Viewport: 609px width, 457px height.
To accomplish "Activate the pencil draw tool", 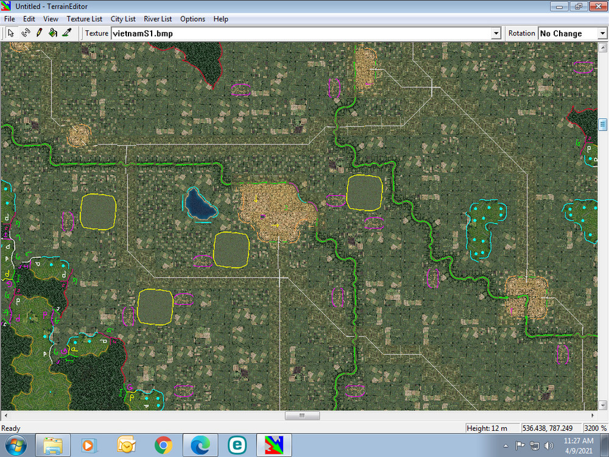I will (x=39, y=33).
